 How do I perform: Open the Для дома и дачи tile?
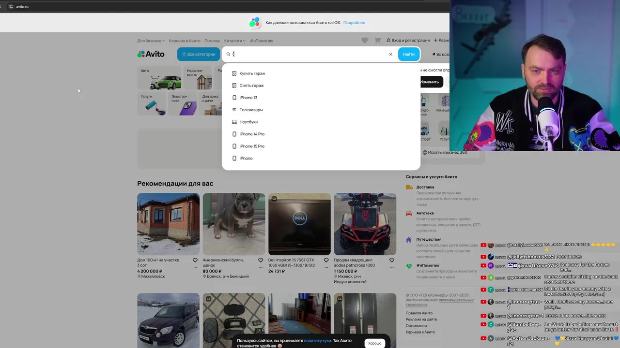pyautogui.click(x=211, y=104)
